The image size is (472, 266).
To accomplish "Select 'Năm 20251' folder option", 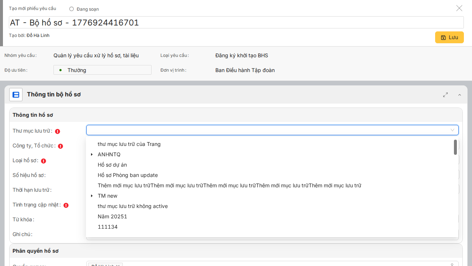I will coord(112,216).
